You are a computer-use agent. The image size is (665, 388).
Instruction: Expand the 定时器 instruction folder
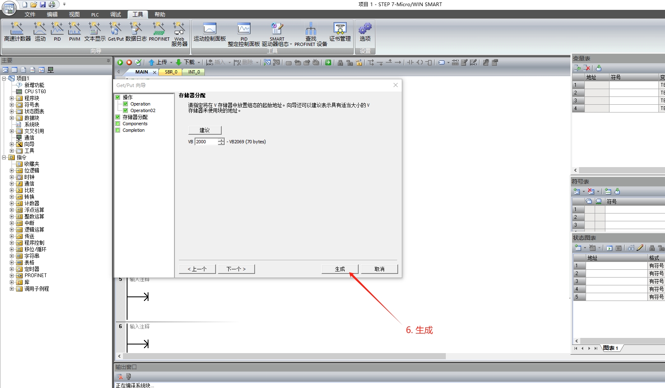coord(12,269)
